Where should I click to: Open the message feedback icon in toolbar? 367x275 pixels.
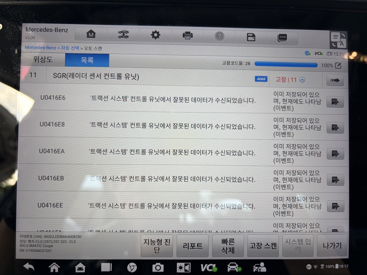(282, 38)
